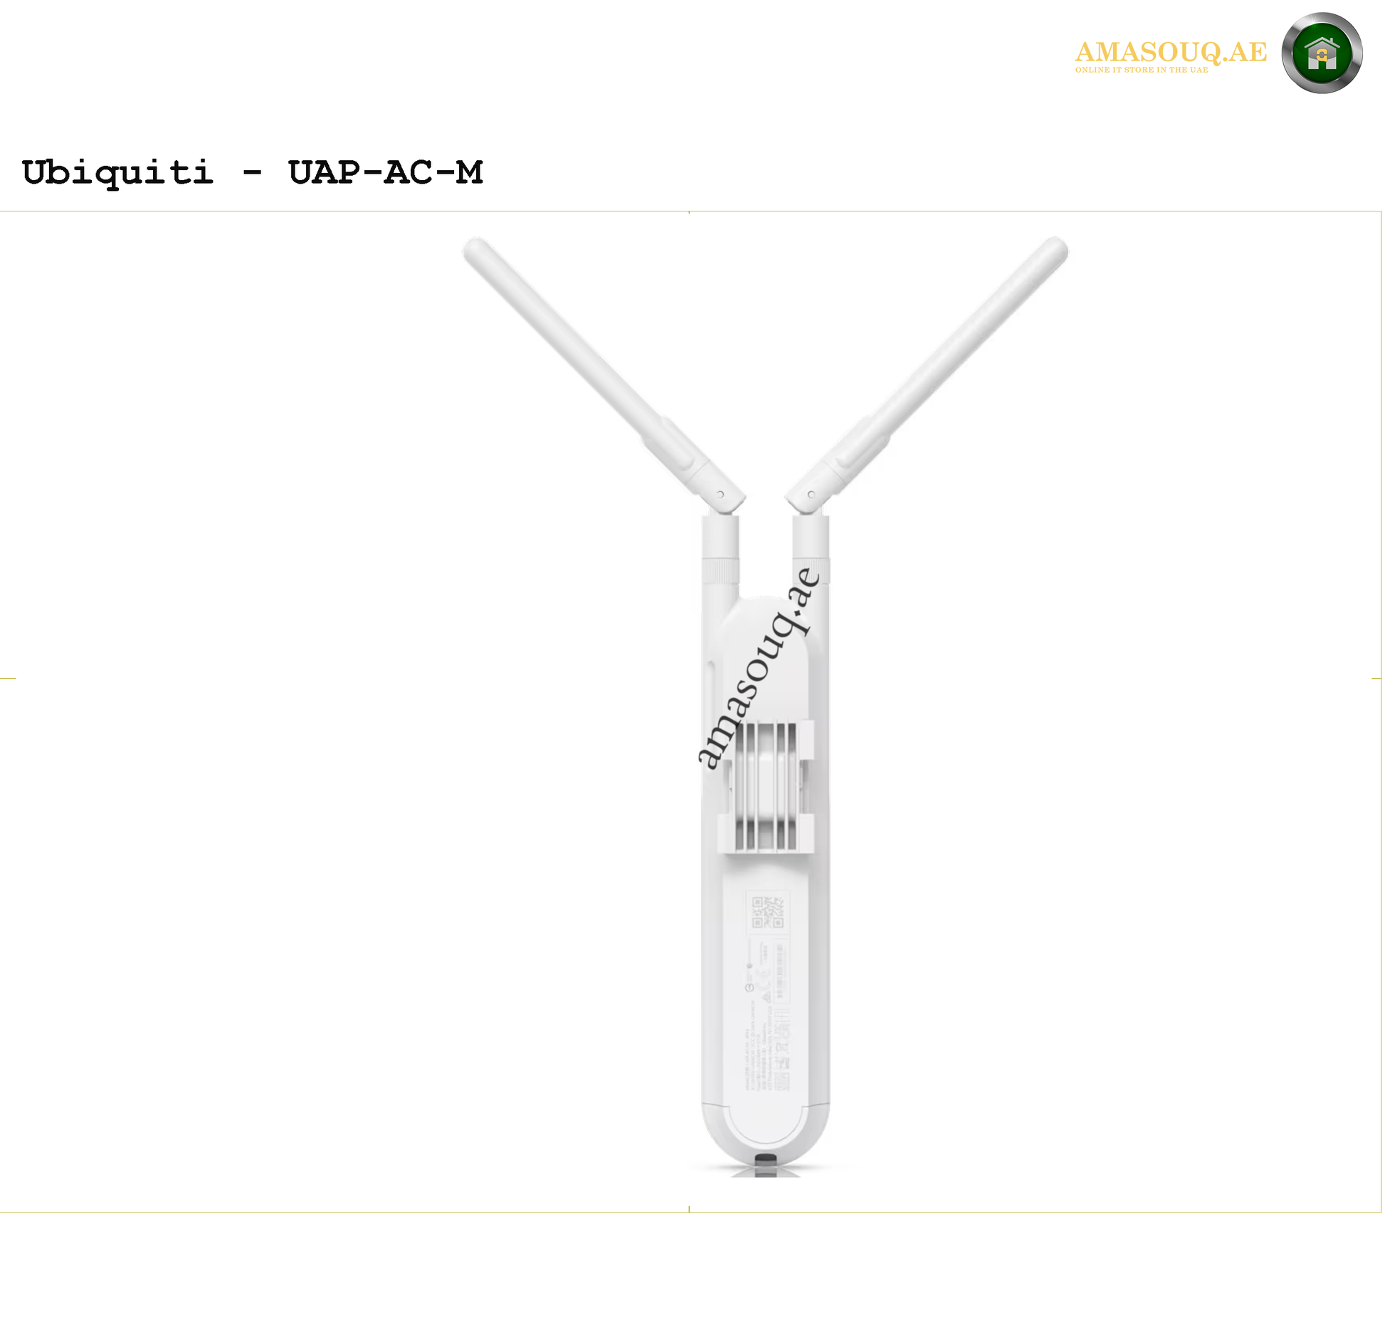Click the Ethernet port opening at the device bottom

click(x=765, y=1160)
